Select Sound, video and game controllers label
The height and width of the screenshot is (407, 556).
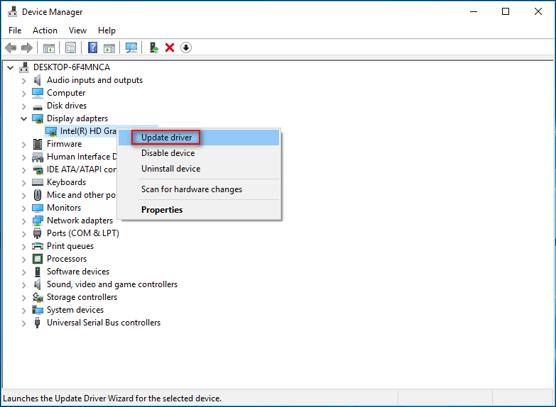(112, 284)
